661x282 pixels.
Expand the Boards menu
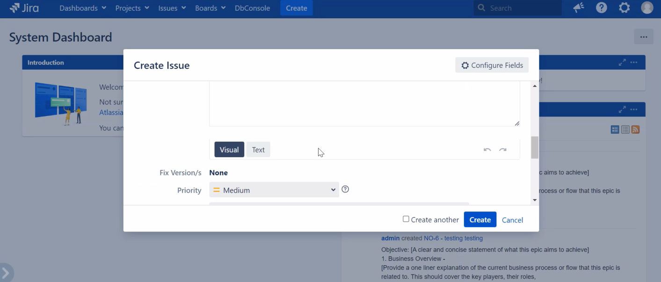pyautogui.click(x=211, y=8)
